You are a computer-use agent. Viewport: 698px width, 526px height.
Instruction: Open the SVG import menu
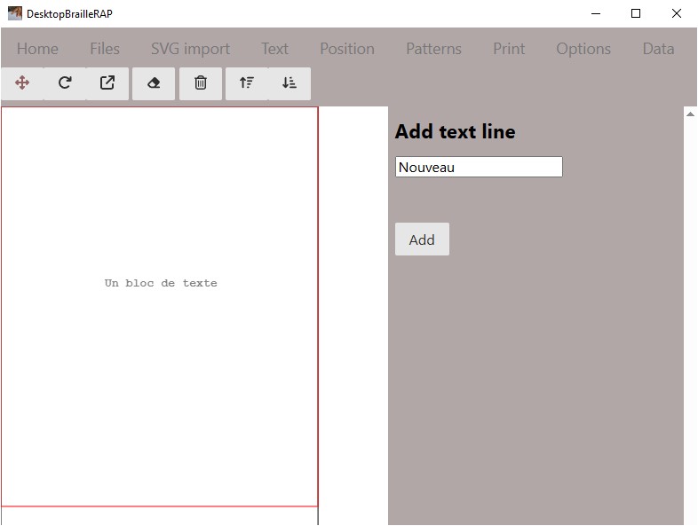tap(191, 49)
